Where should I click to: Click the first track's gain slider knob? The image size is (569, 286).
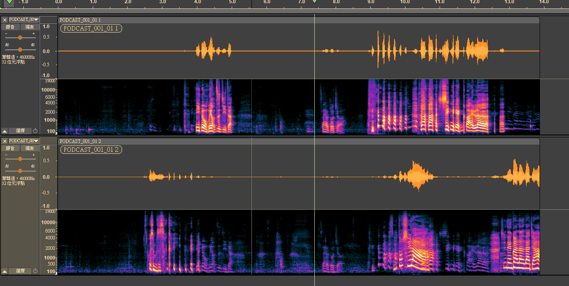click(x=20, y=38)
